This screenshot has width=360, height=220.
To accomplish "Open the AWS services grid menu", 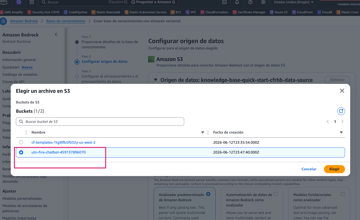I will pos(32,2).
